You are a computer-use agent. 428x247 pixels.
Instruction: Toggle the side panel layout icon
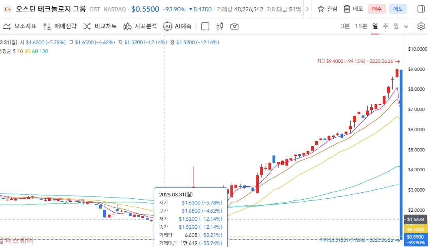click(421, 9)
